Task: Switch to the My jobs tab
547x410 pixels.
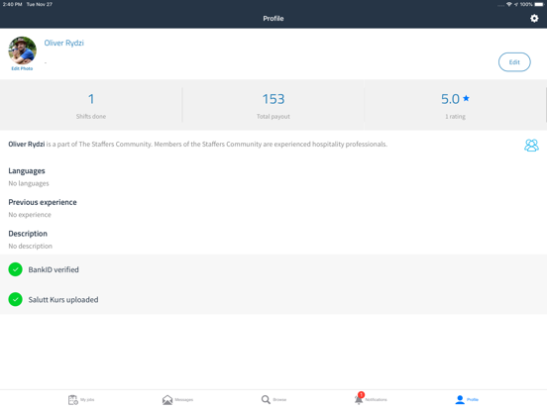Action: click(x=81, y=399)
